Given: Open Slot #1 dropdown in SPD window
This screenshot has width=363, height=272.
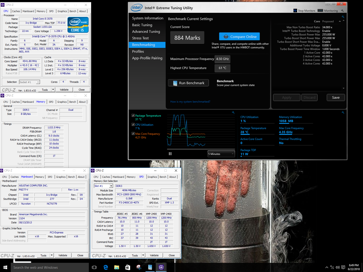Looking at the screenshot, I should (103, 186).
